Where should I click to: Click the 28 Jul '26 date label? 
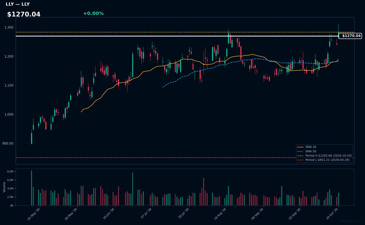pos(183,214)
